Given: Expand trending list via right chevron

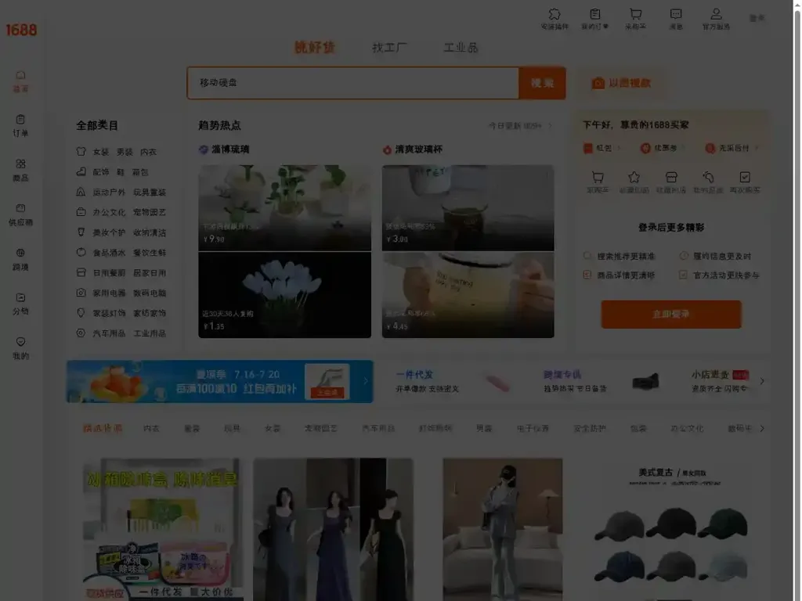Looking at the screenshot, I should coord(551,126).
